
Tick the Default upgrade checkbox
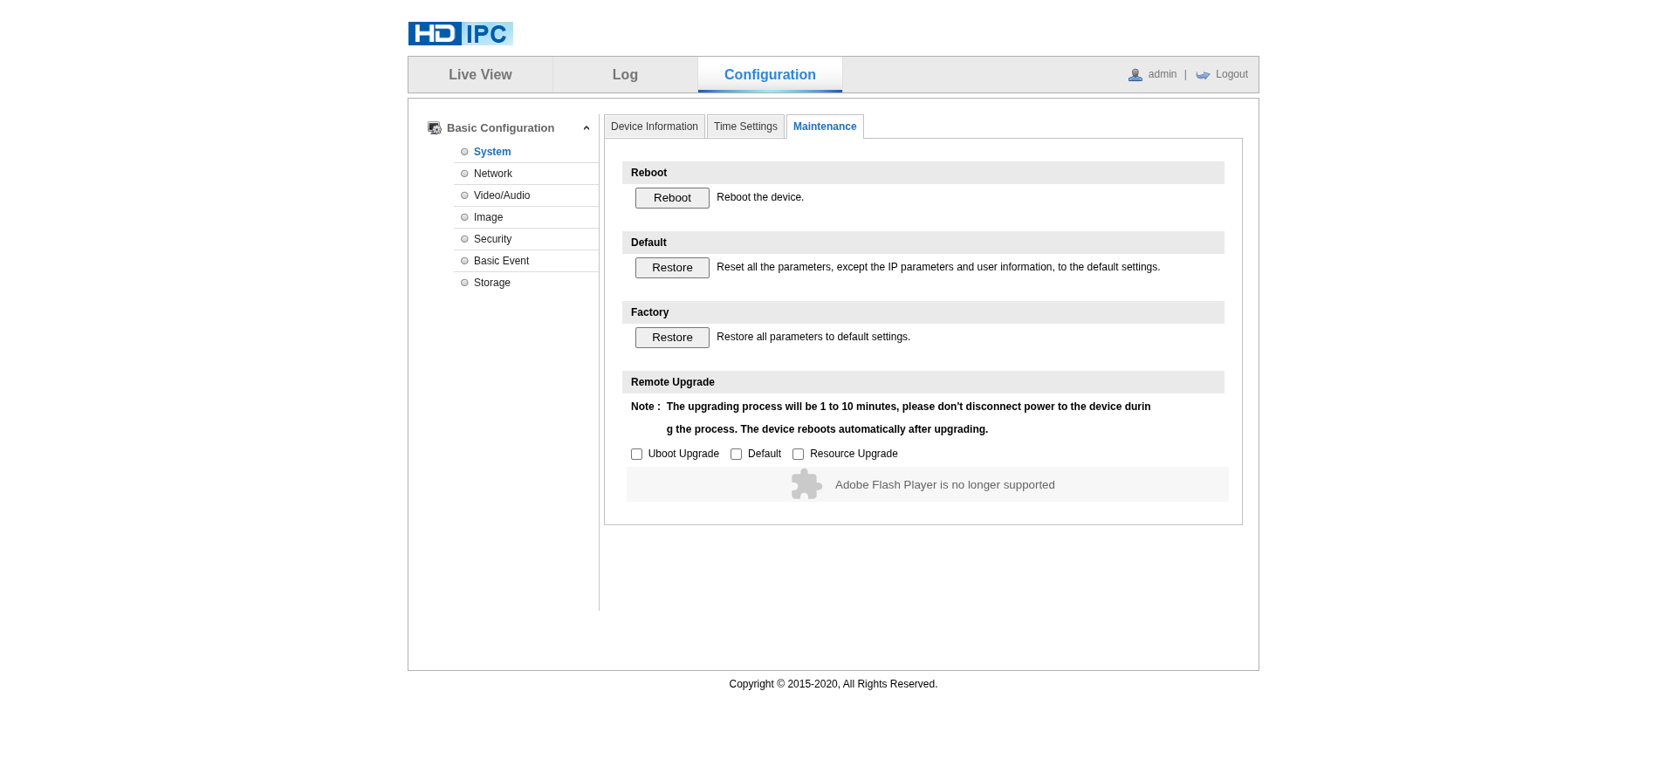pyautogui.click(x=737, y=455)
